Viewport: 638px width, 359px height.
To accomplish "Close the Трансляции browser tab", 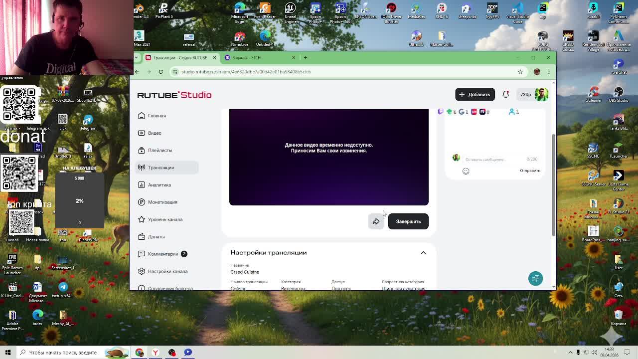I will click(215, 57).
